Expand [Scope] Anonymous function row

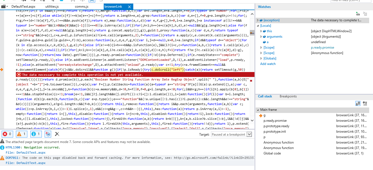tap(261, 53)
